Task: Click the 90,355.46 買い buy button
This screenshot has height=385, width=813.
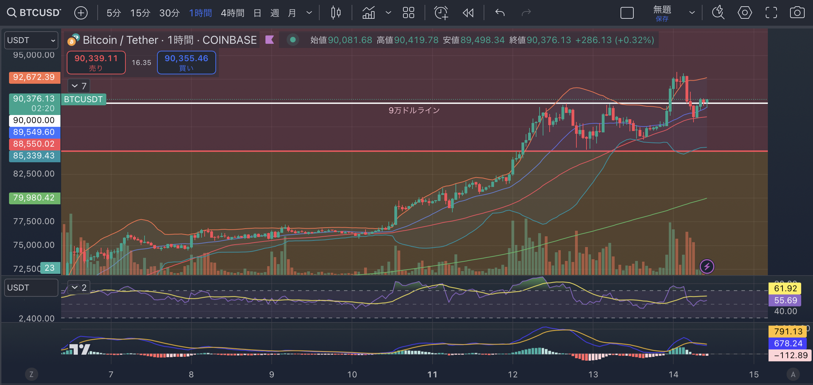Action: click(x=187, y=63)
